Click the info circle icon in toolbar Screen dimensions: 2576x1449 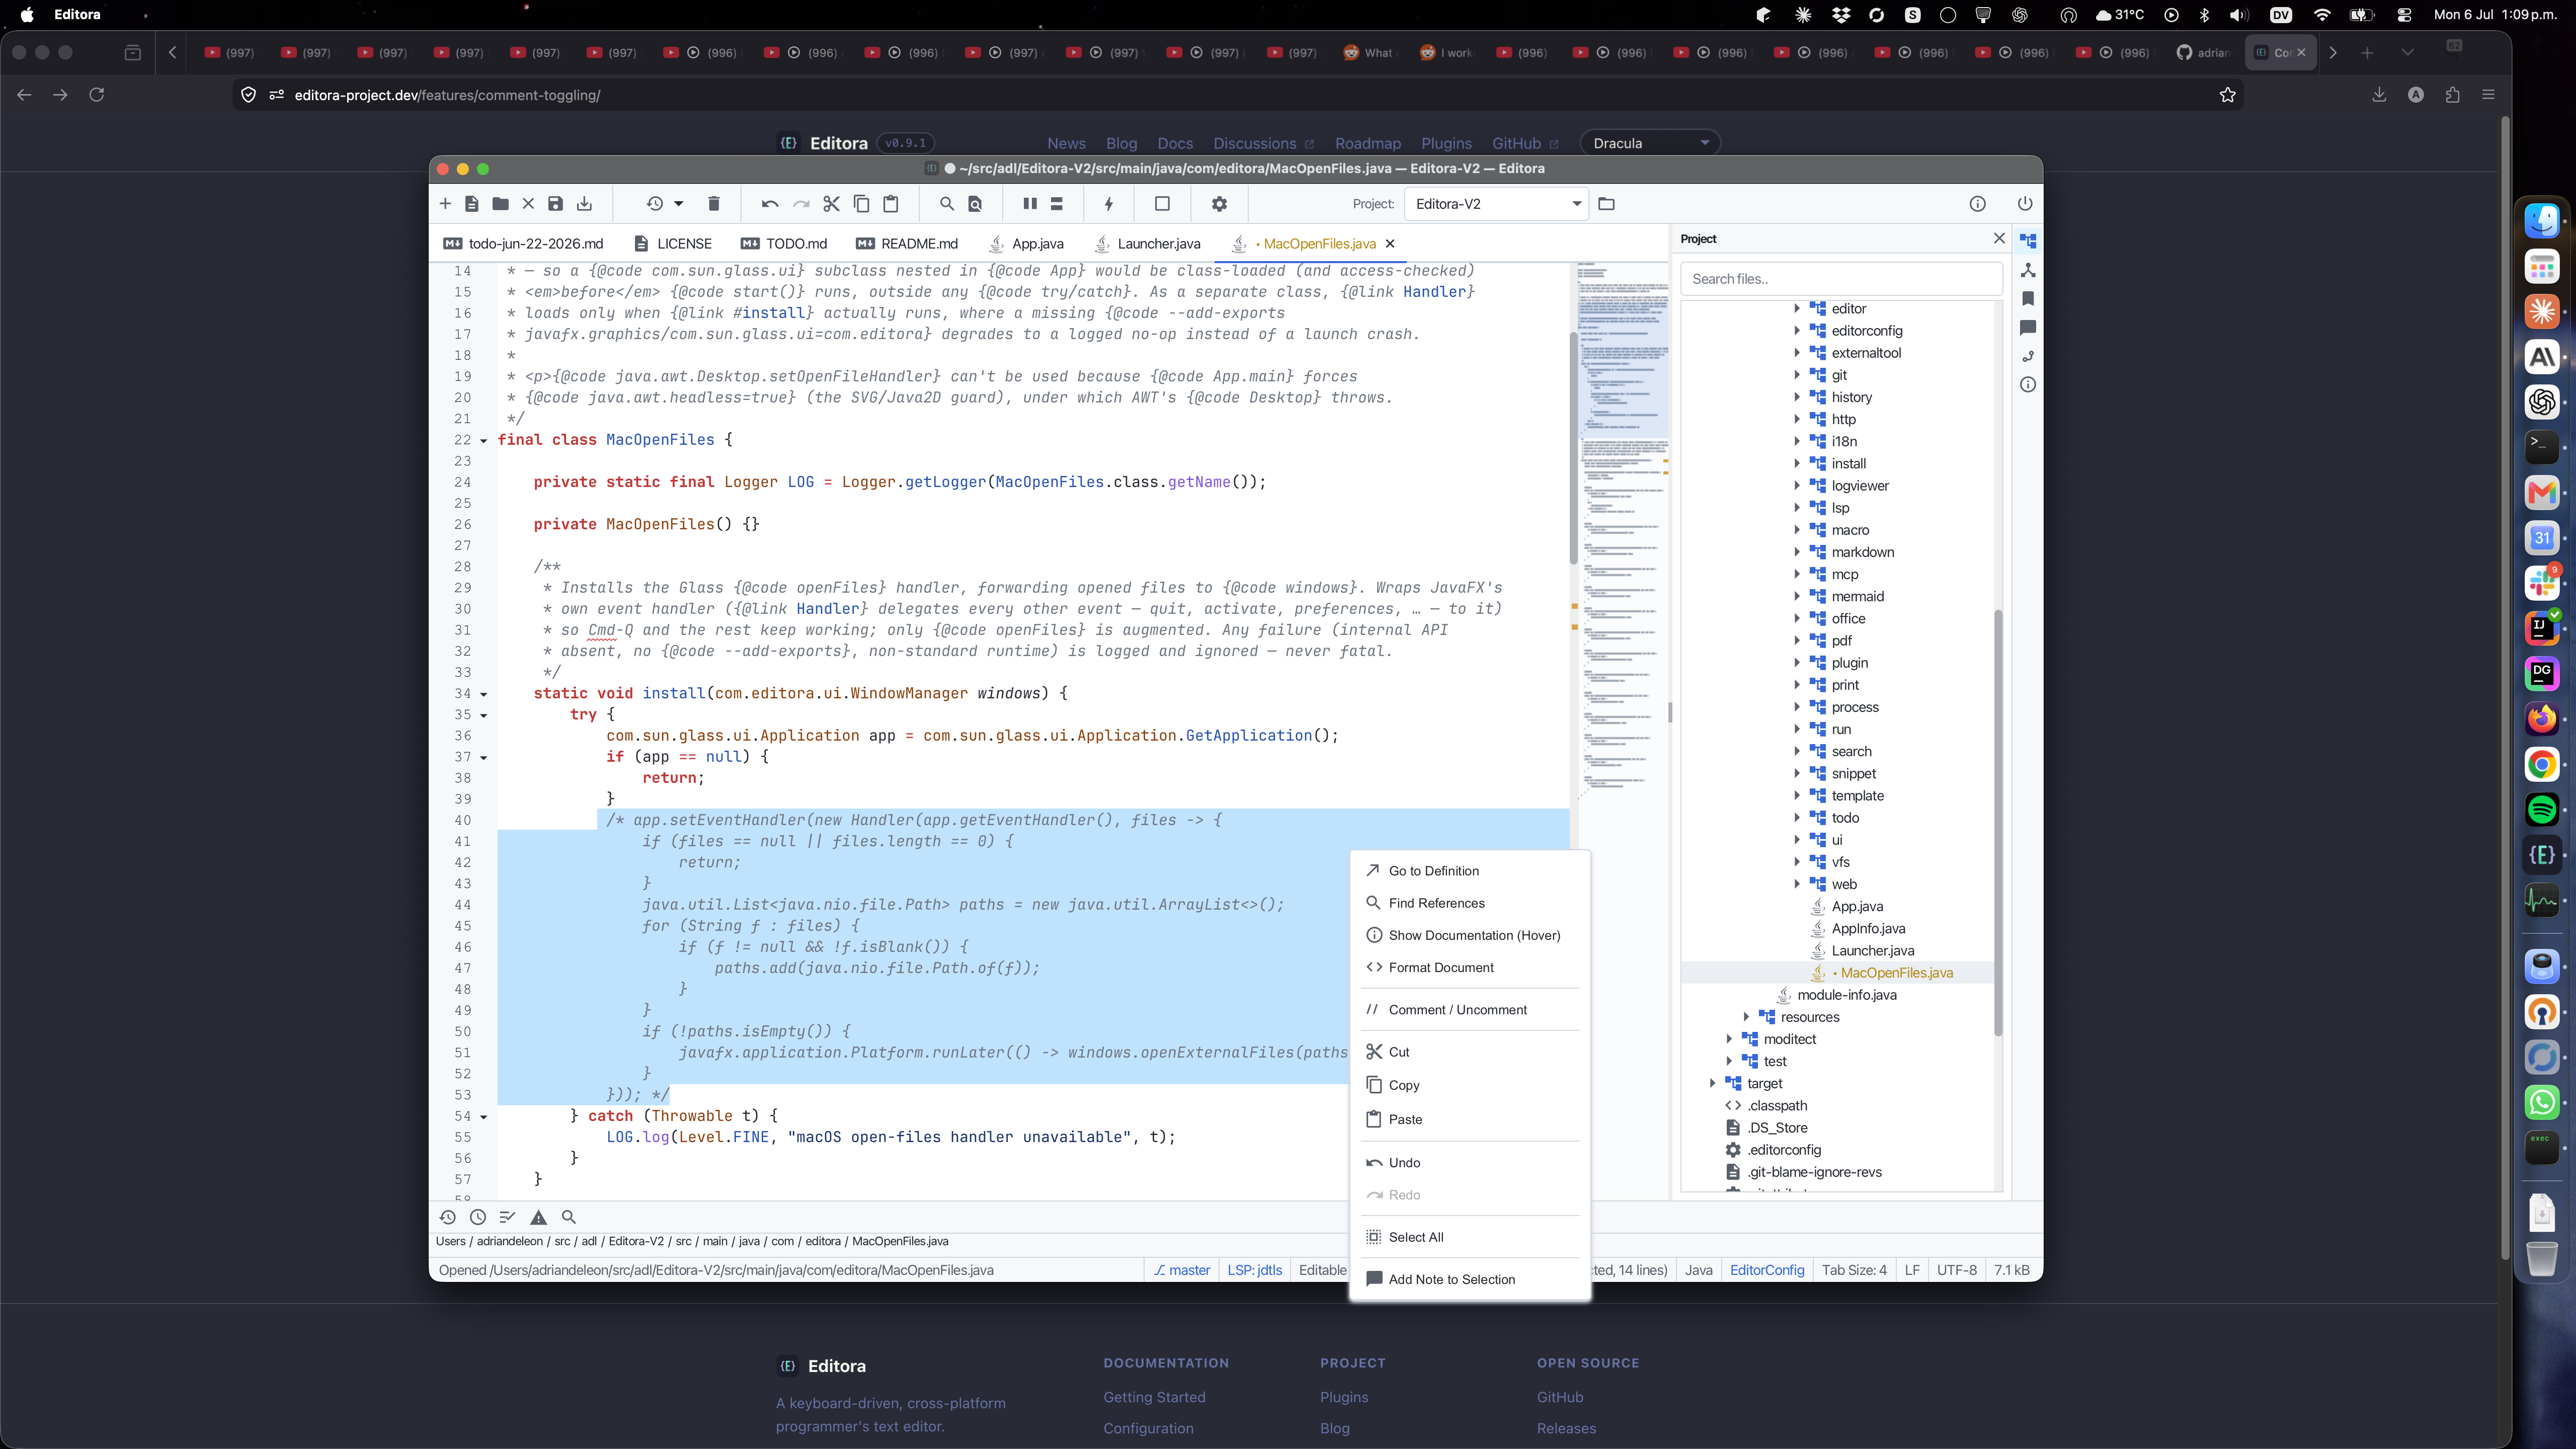coord(1978,204)
